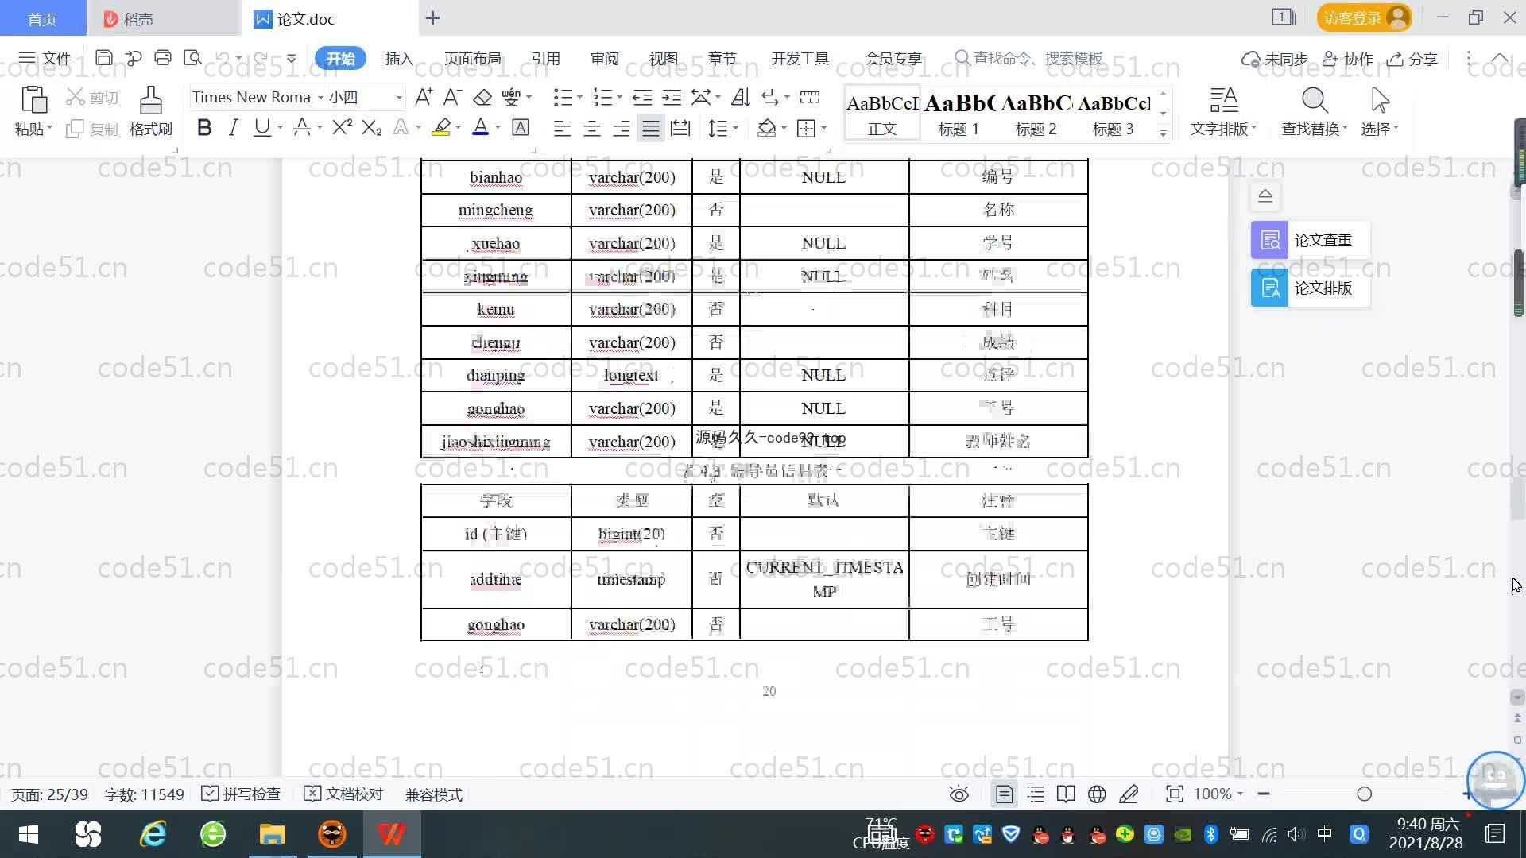Switch to the 插入 ribbon tab
This screenshot has height=858, width=1526.
[399, 58]
